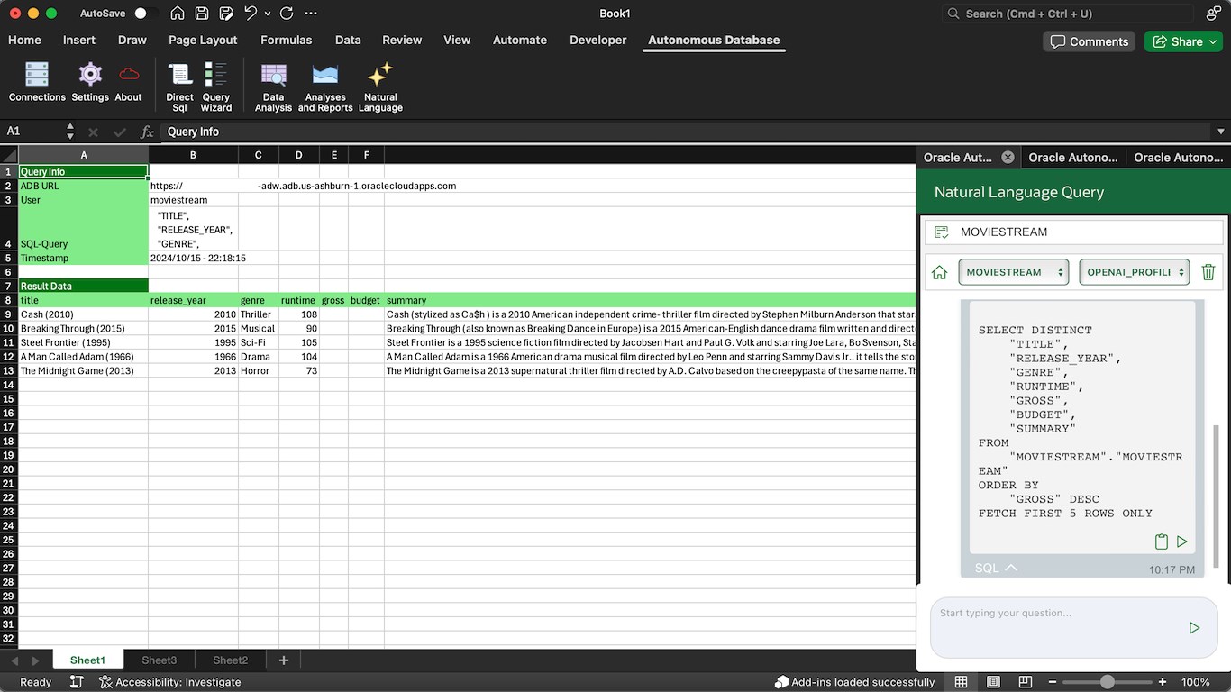Click Accessibility: Investigate in status bar

click(169, 682)
